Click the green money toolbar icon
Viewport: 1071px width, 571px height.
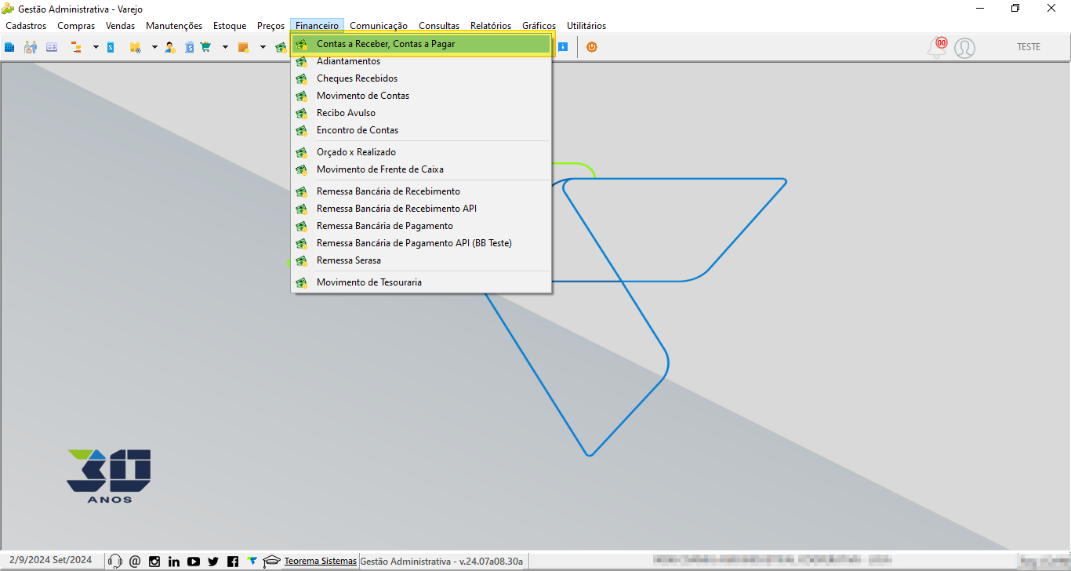coord(281,47)
